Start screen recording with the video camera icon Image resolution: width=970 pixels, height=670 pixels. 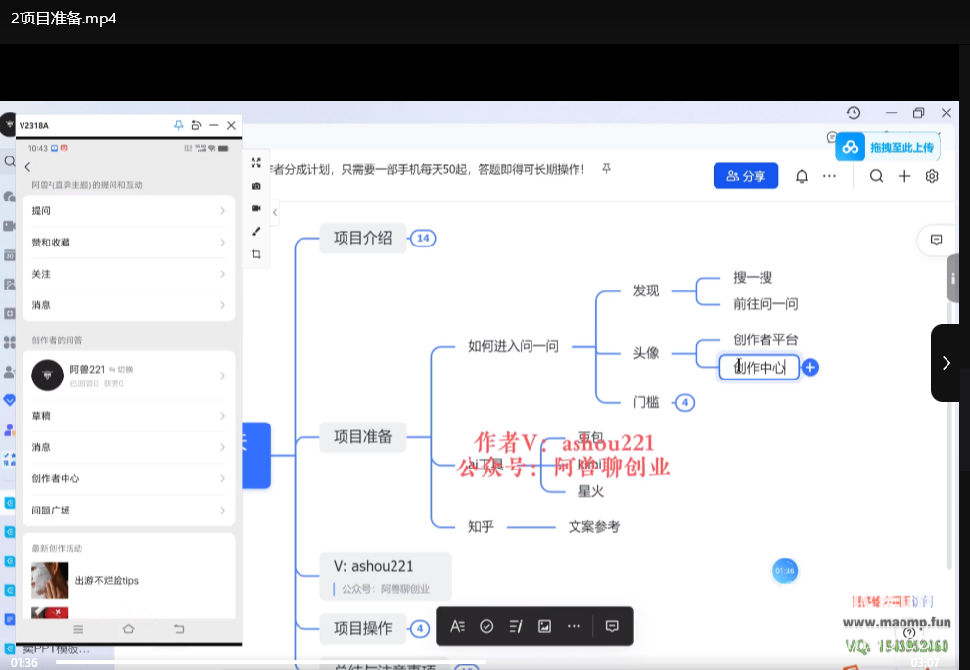(x=255, y=208)
